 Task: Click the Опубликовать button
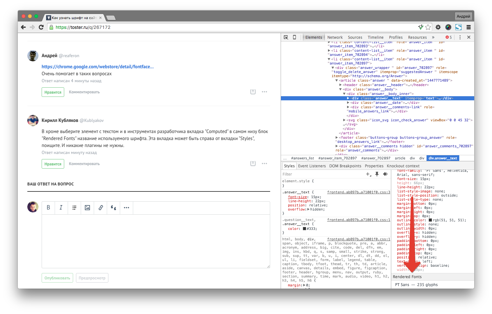[x=57, y=278]
